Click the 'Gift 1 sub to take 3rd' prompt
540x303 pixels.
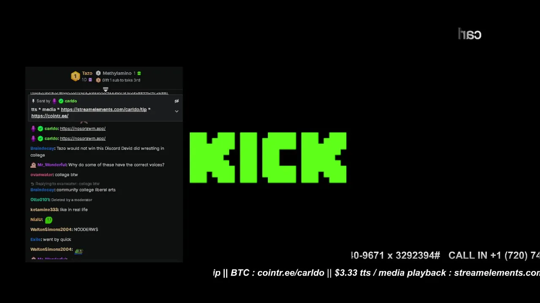(x=121, y=80)
